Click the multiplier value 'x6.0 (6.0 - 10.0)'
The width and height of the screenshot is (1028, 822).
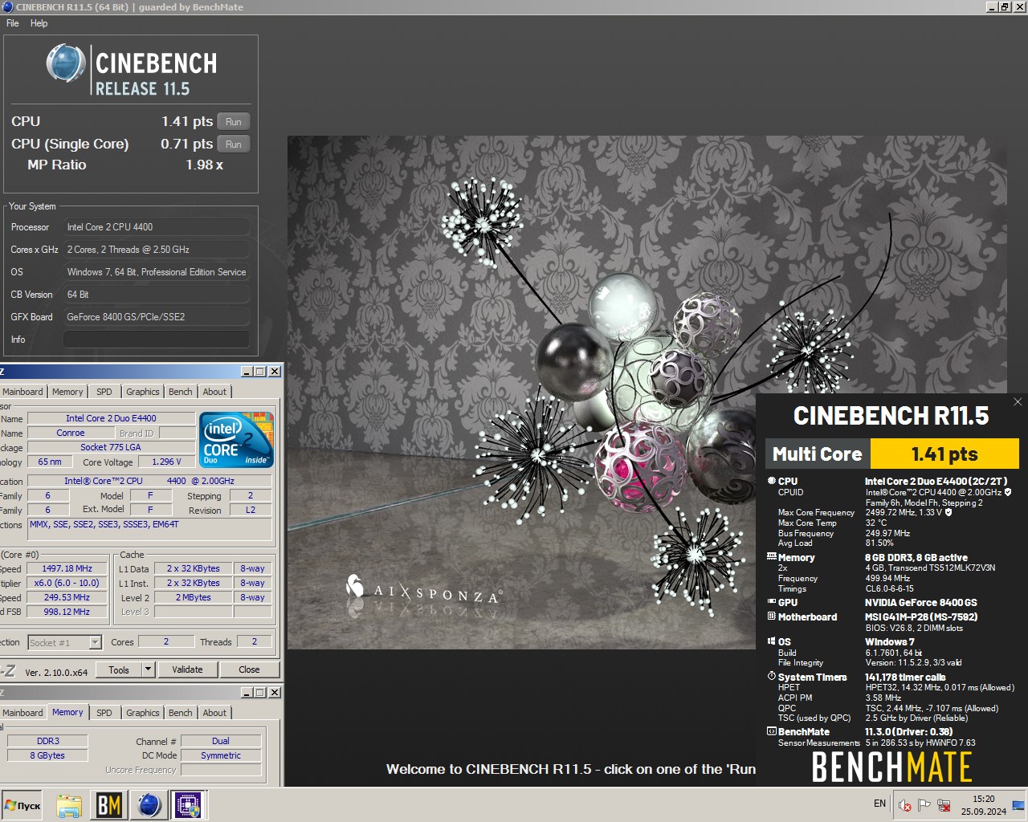(x=67, y=583)
